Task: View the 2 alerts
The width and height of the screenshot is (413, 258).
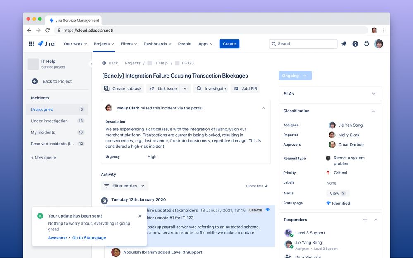Action: point(338,193)
